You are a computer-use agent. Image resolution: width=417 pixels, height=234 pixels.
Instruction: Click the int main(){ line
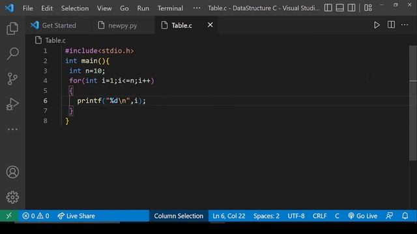coord(87,60)
